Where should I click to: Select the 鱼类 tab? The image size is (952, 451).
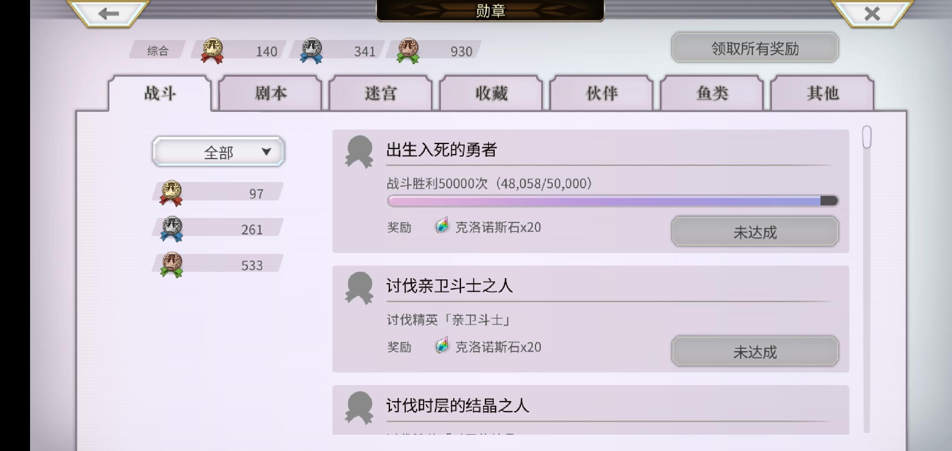(712, 93)
